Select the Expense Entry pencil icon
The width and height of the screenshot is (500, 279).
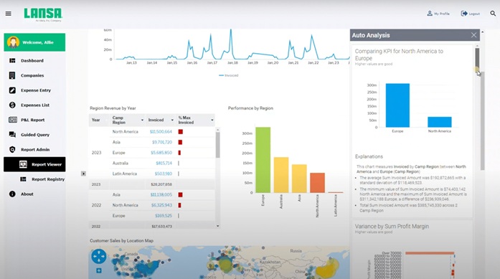point(12,90)
